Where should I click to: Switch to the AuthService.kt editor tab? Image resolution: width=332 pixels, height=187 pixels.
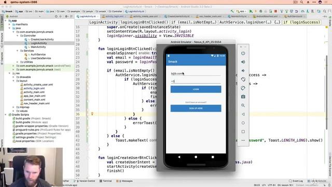(x=295, y=16)
